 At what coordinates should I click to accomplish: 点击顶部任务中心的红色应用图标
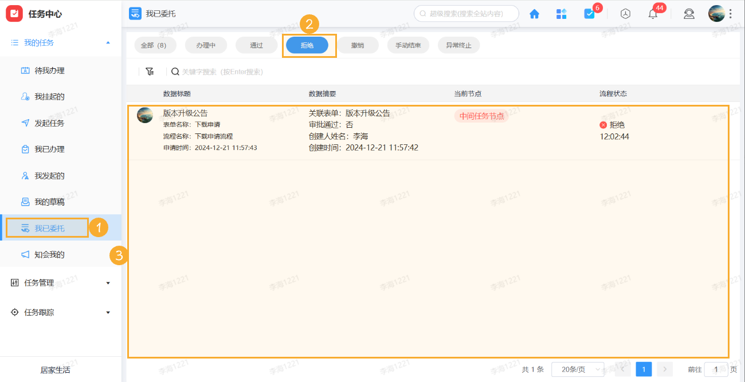click(14, 13)
